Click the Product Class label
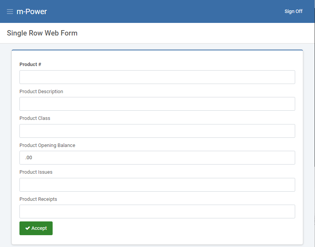The height and width of the screenshot is (247, 315). [x=35, y=118]
